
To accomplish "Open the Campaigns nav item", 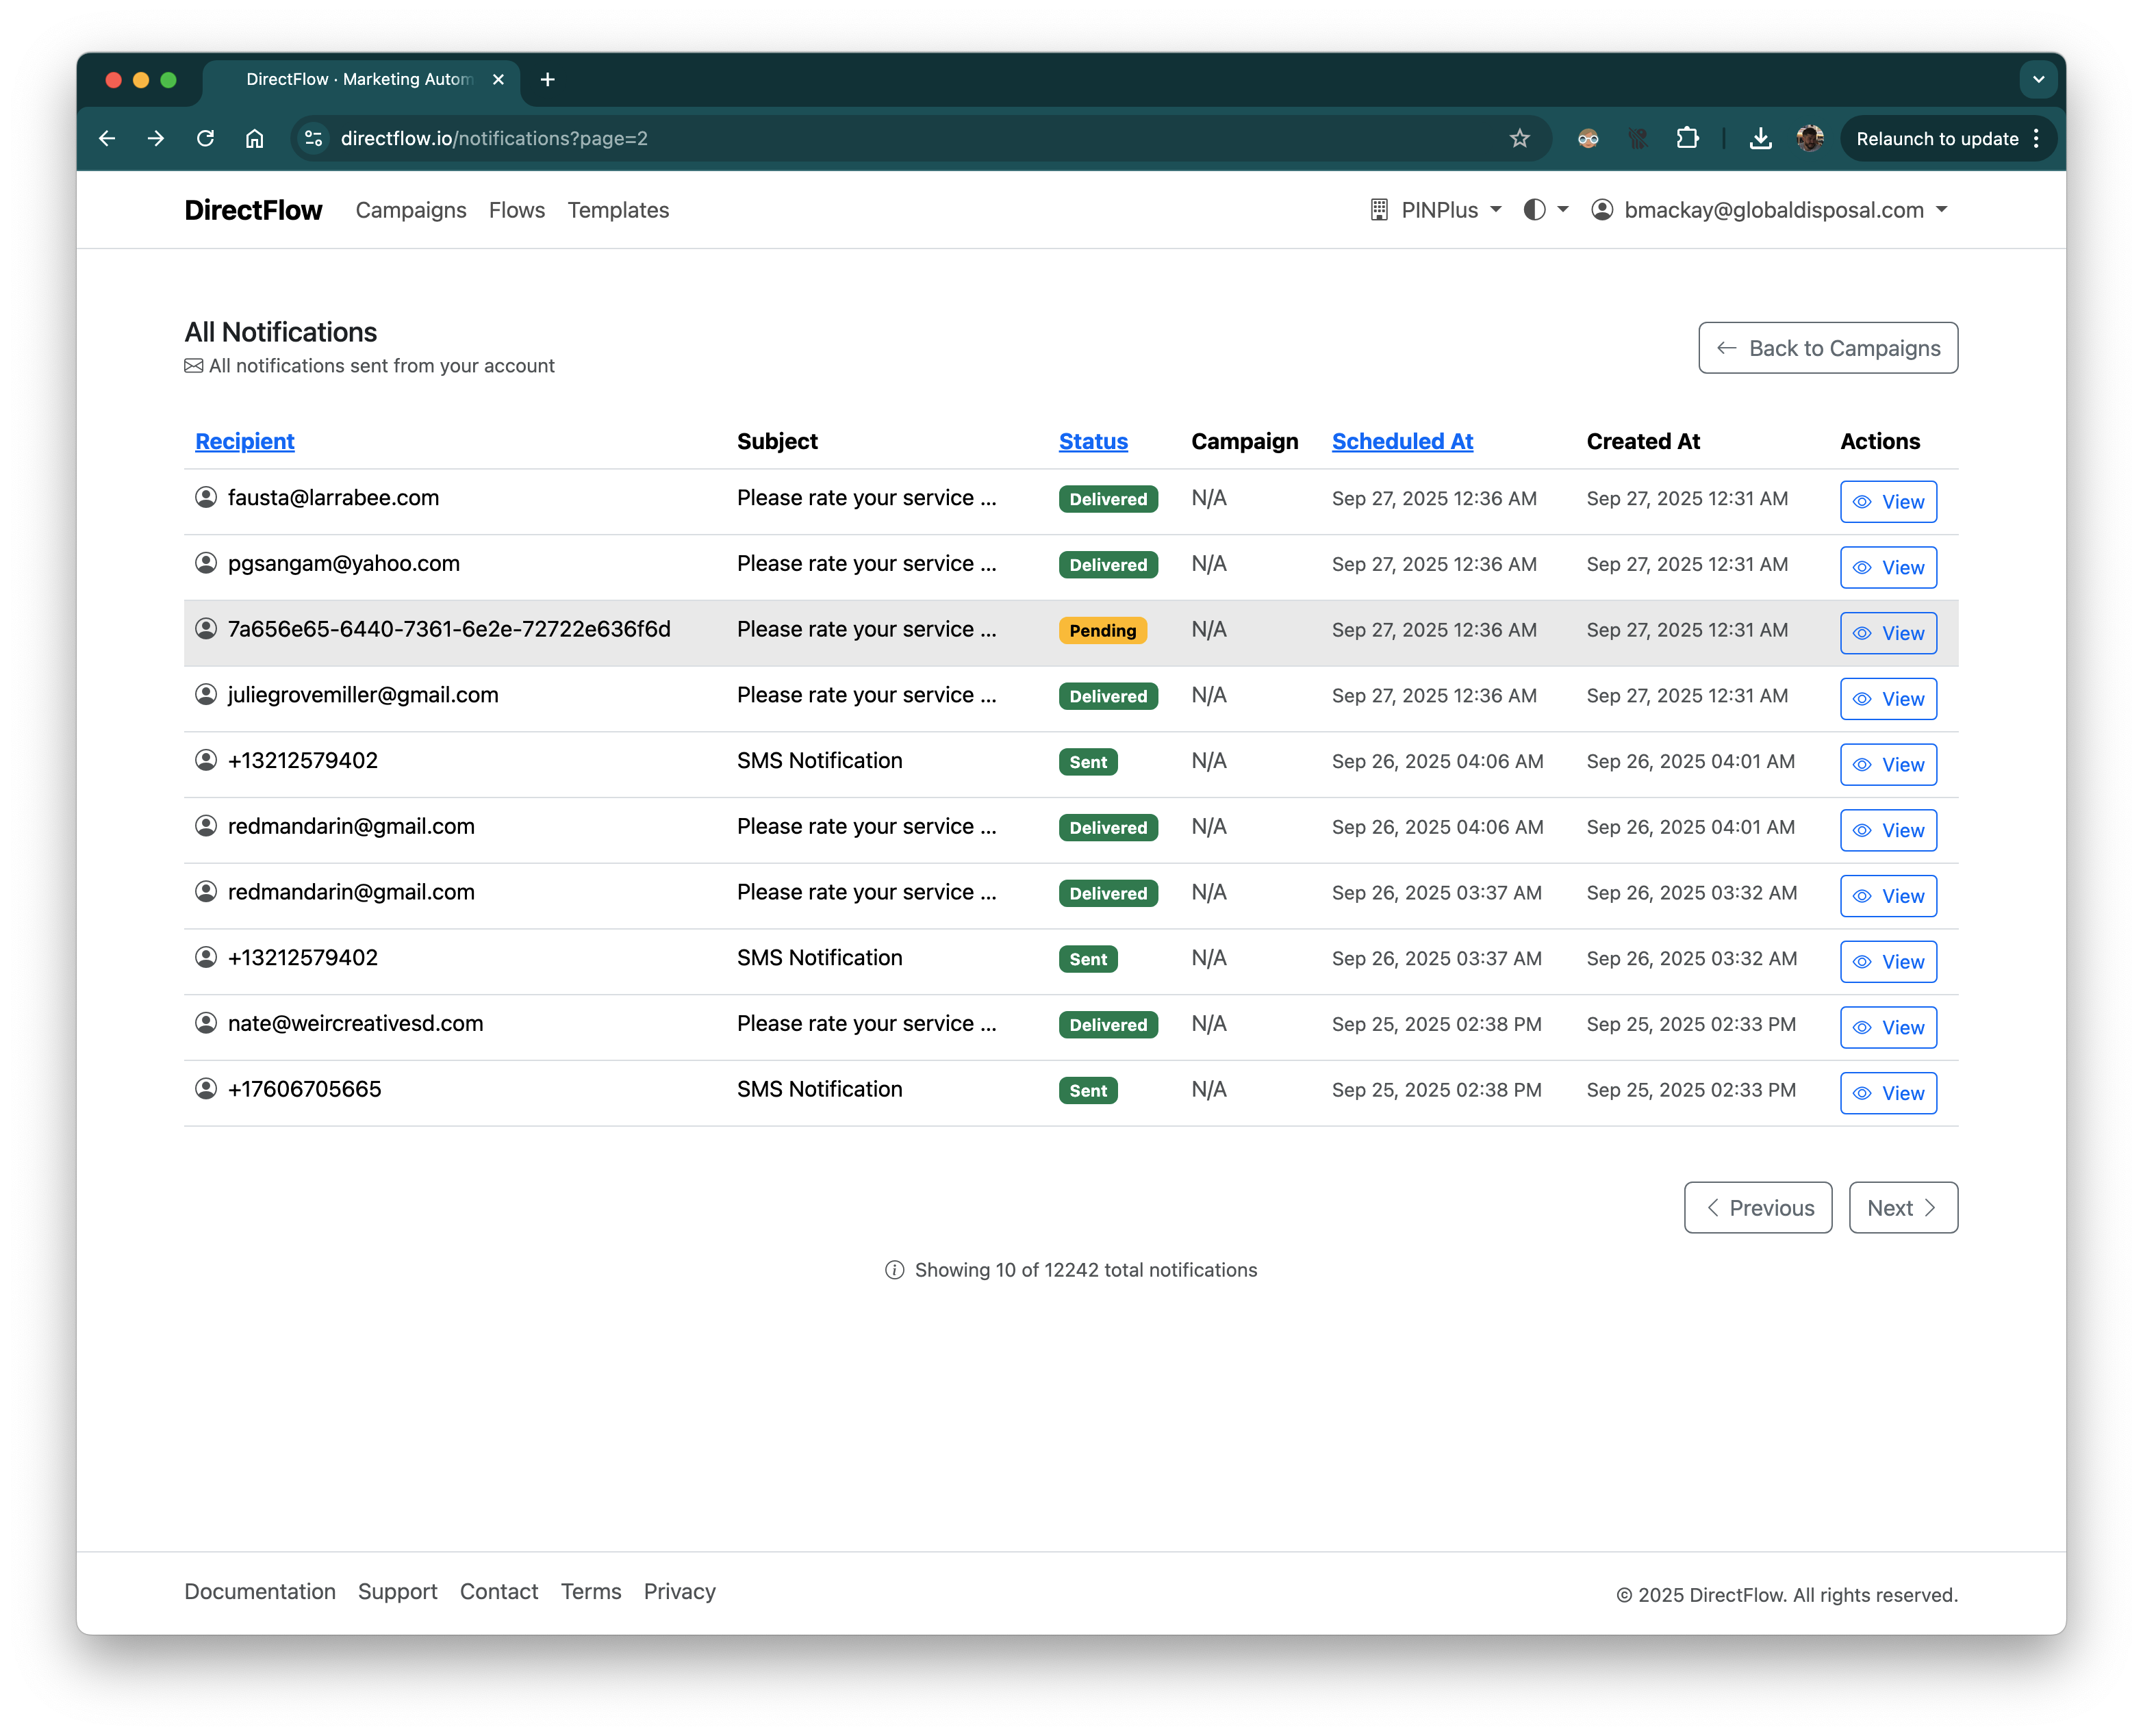I will coord(411,211).
